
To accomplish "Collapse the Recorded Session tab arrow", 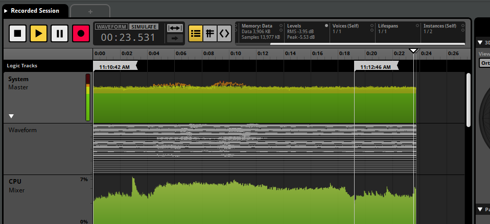I will tap(6, 11).
